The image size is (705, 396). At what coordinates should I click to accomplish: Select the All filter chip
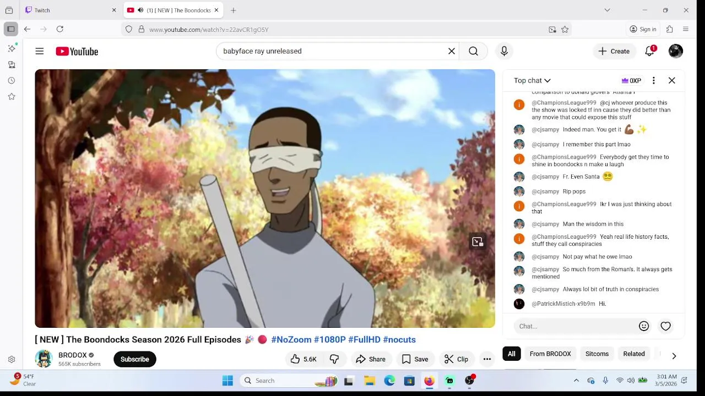tap(512, 354)
